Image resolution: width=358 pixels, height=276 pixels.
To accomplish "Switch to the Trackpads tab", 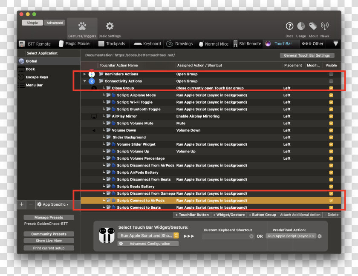I will click(112, 44).
